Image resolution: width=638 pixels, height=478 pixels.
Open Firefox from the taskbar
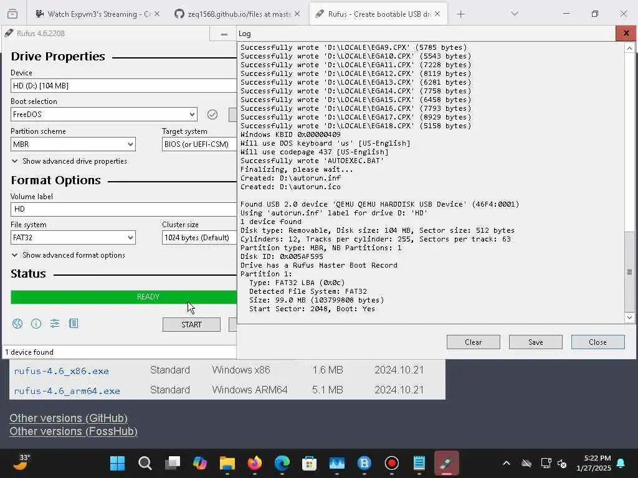pos(255,463)
